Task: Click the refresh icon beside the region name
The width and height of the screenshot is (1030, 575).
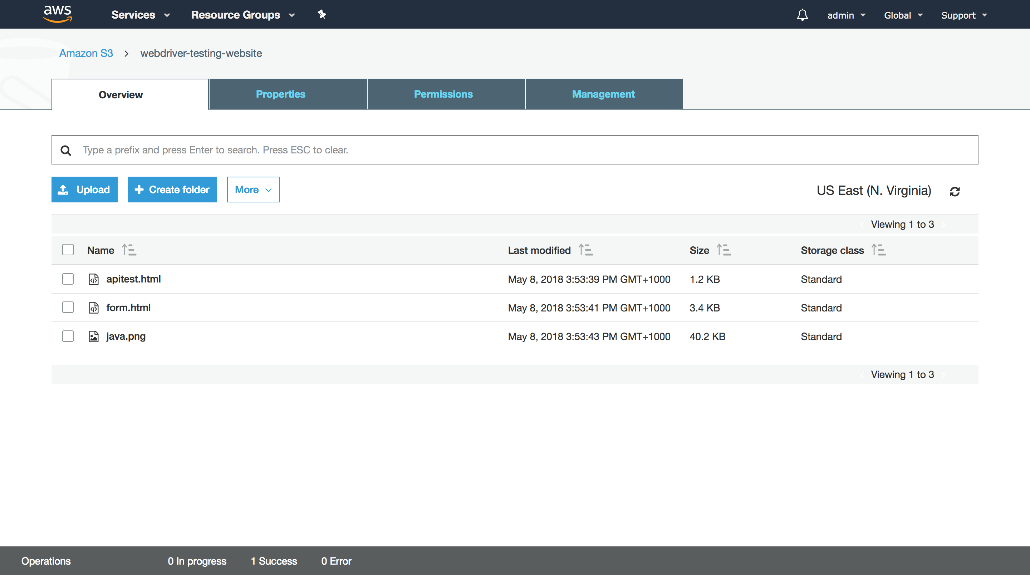Action: [955, 192]
